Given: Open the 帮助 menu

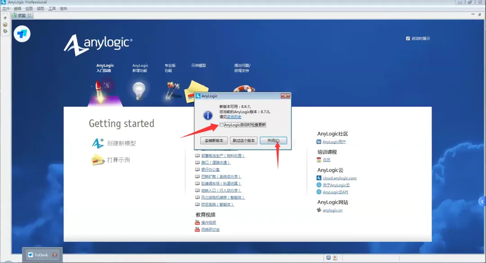Looking at the screenshot, I should coord(63,9).
